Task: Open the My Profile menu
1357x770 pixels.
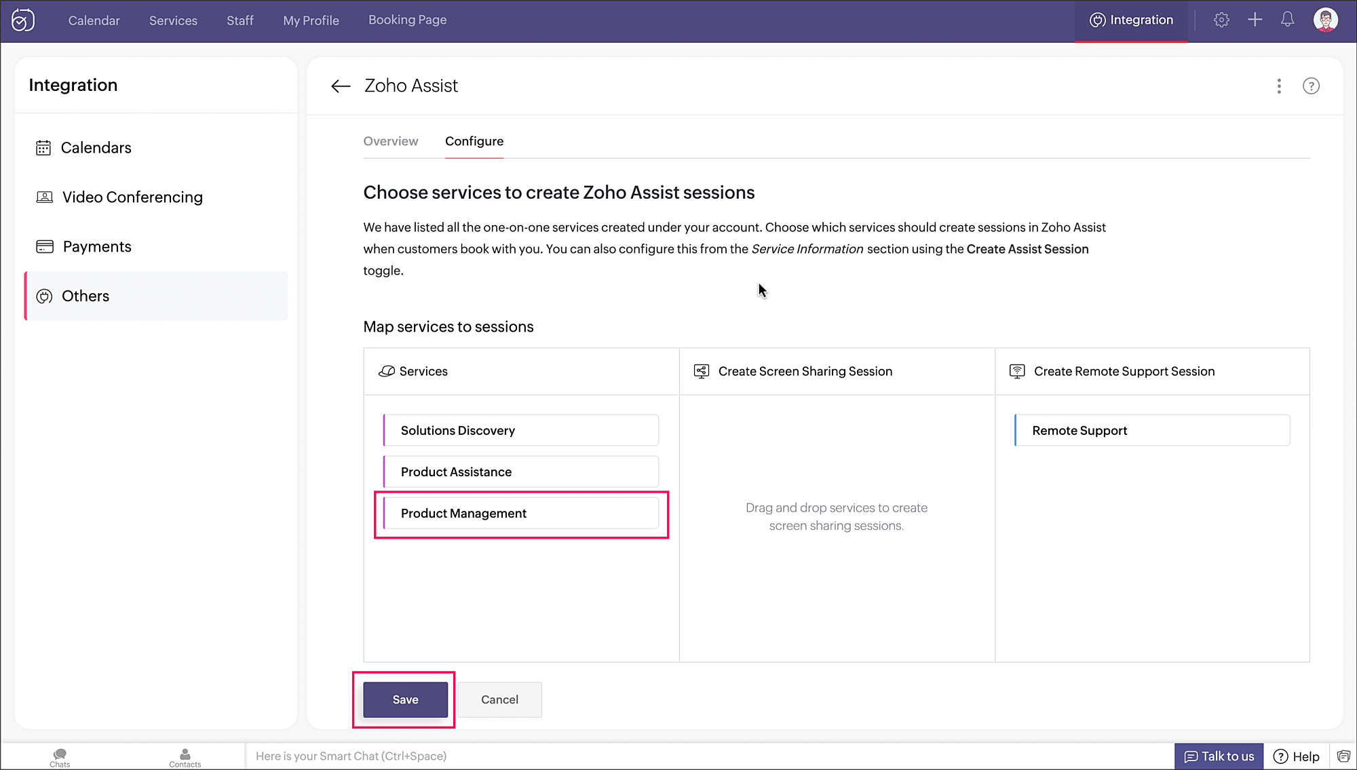Action: pos(311,20)
